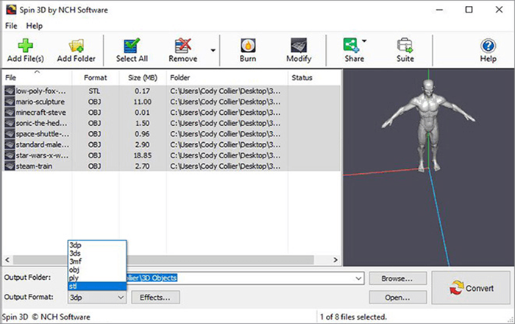Screen dimensions: 515x324
Task: Choose 3dp in the format list
Action: pyautogui.click(x=97, y=245)
